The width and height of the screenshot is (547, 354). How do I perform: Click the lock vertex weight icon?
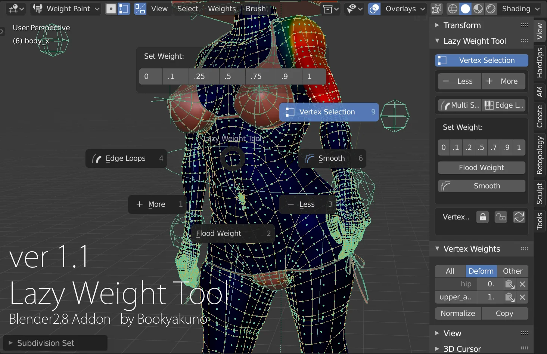point(482,217)
